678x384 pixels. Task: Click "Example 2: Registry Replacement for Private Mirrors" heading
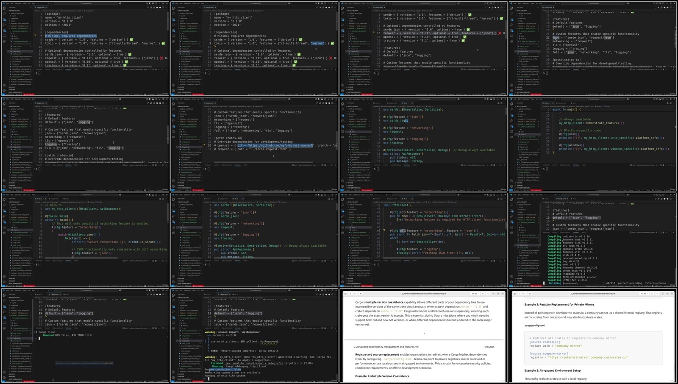(559, 304)
